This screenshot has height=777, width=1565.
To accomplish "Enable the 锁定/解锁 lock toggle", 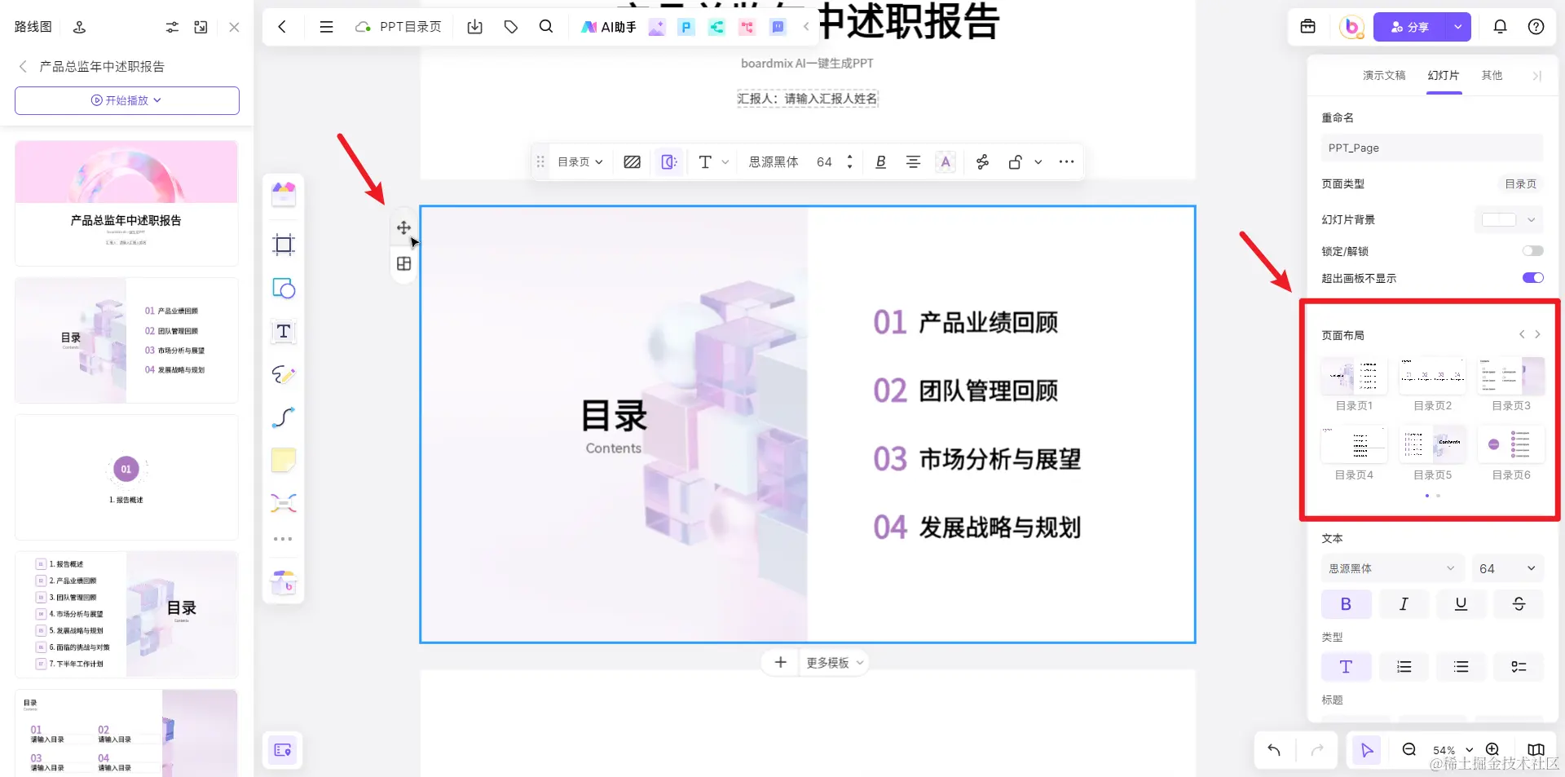I will (x=1532, y=250).
